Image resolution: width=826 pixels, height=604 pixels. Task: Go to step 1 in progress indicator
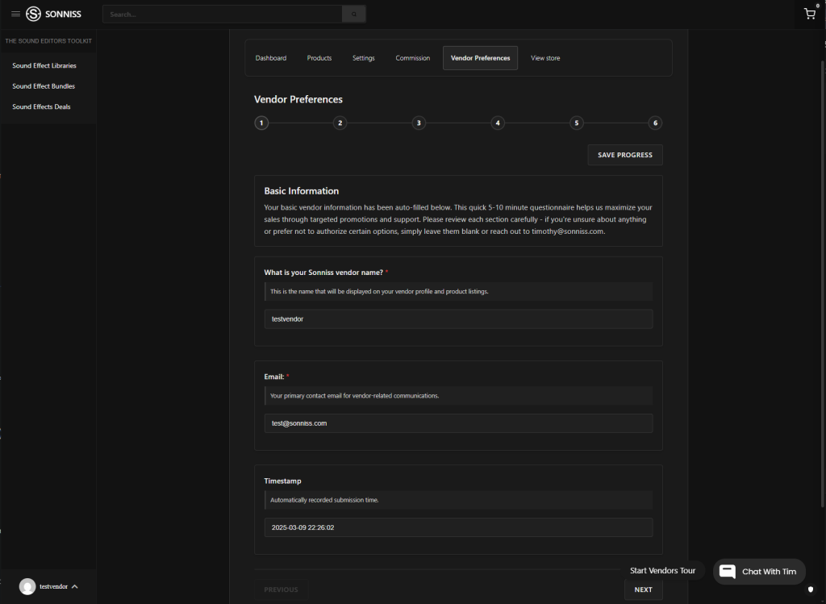point(261,123)
